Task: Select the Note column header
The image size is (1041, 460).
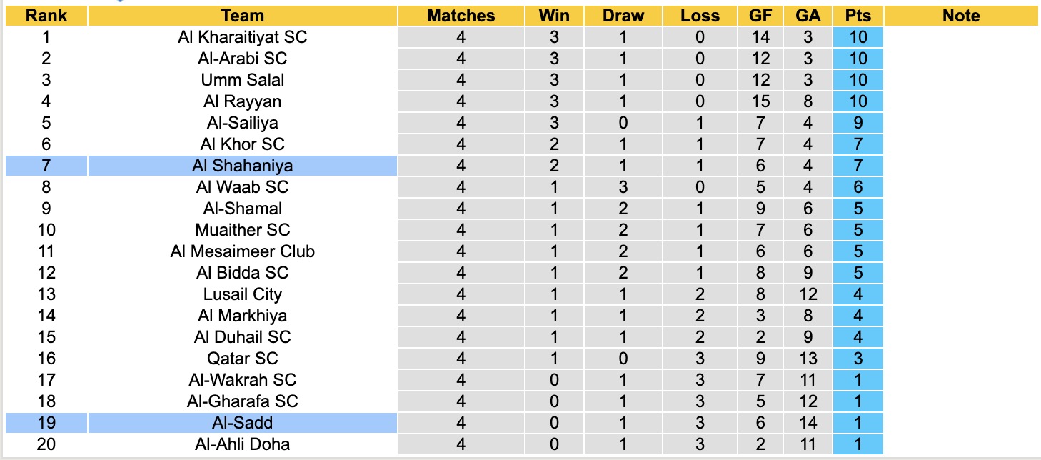Action: [x=960, y=16]
